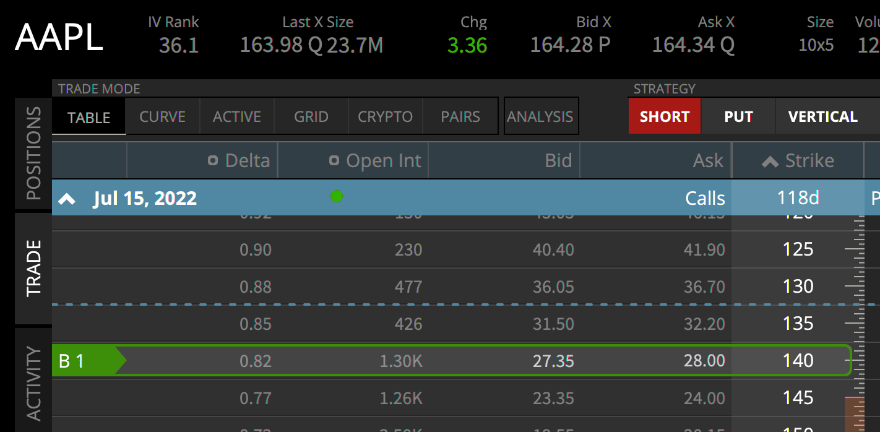Select the CRYPTO trade mode
Image resolution: width=880 pixels, height=432 pixels.
click(x=385, y=116)
